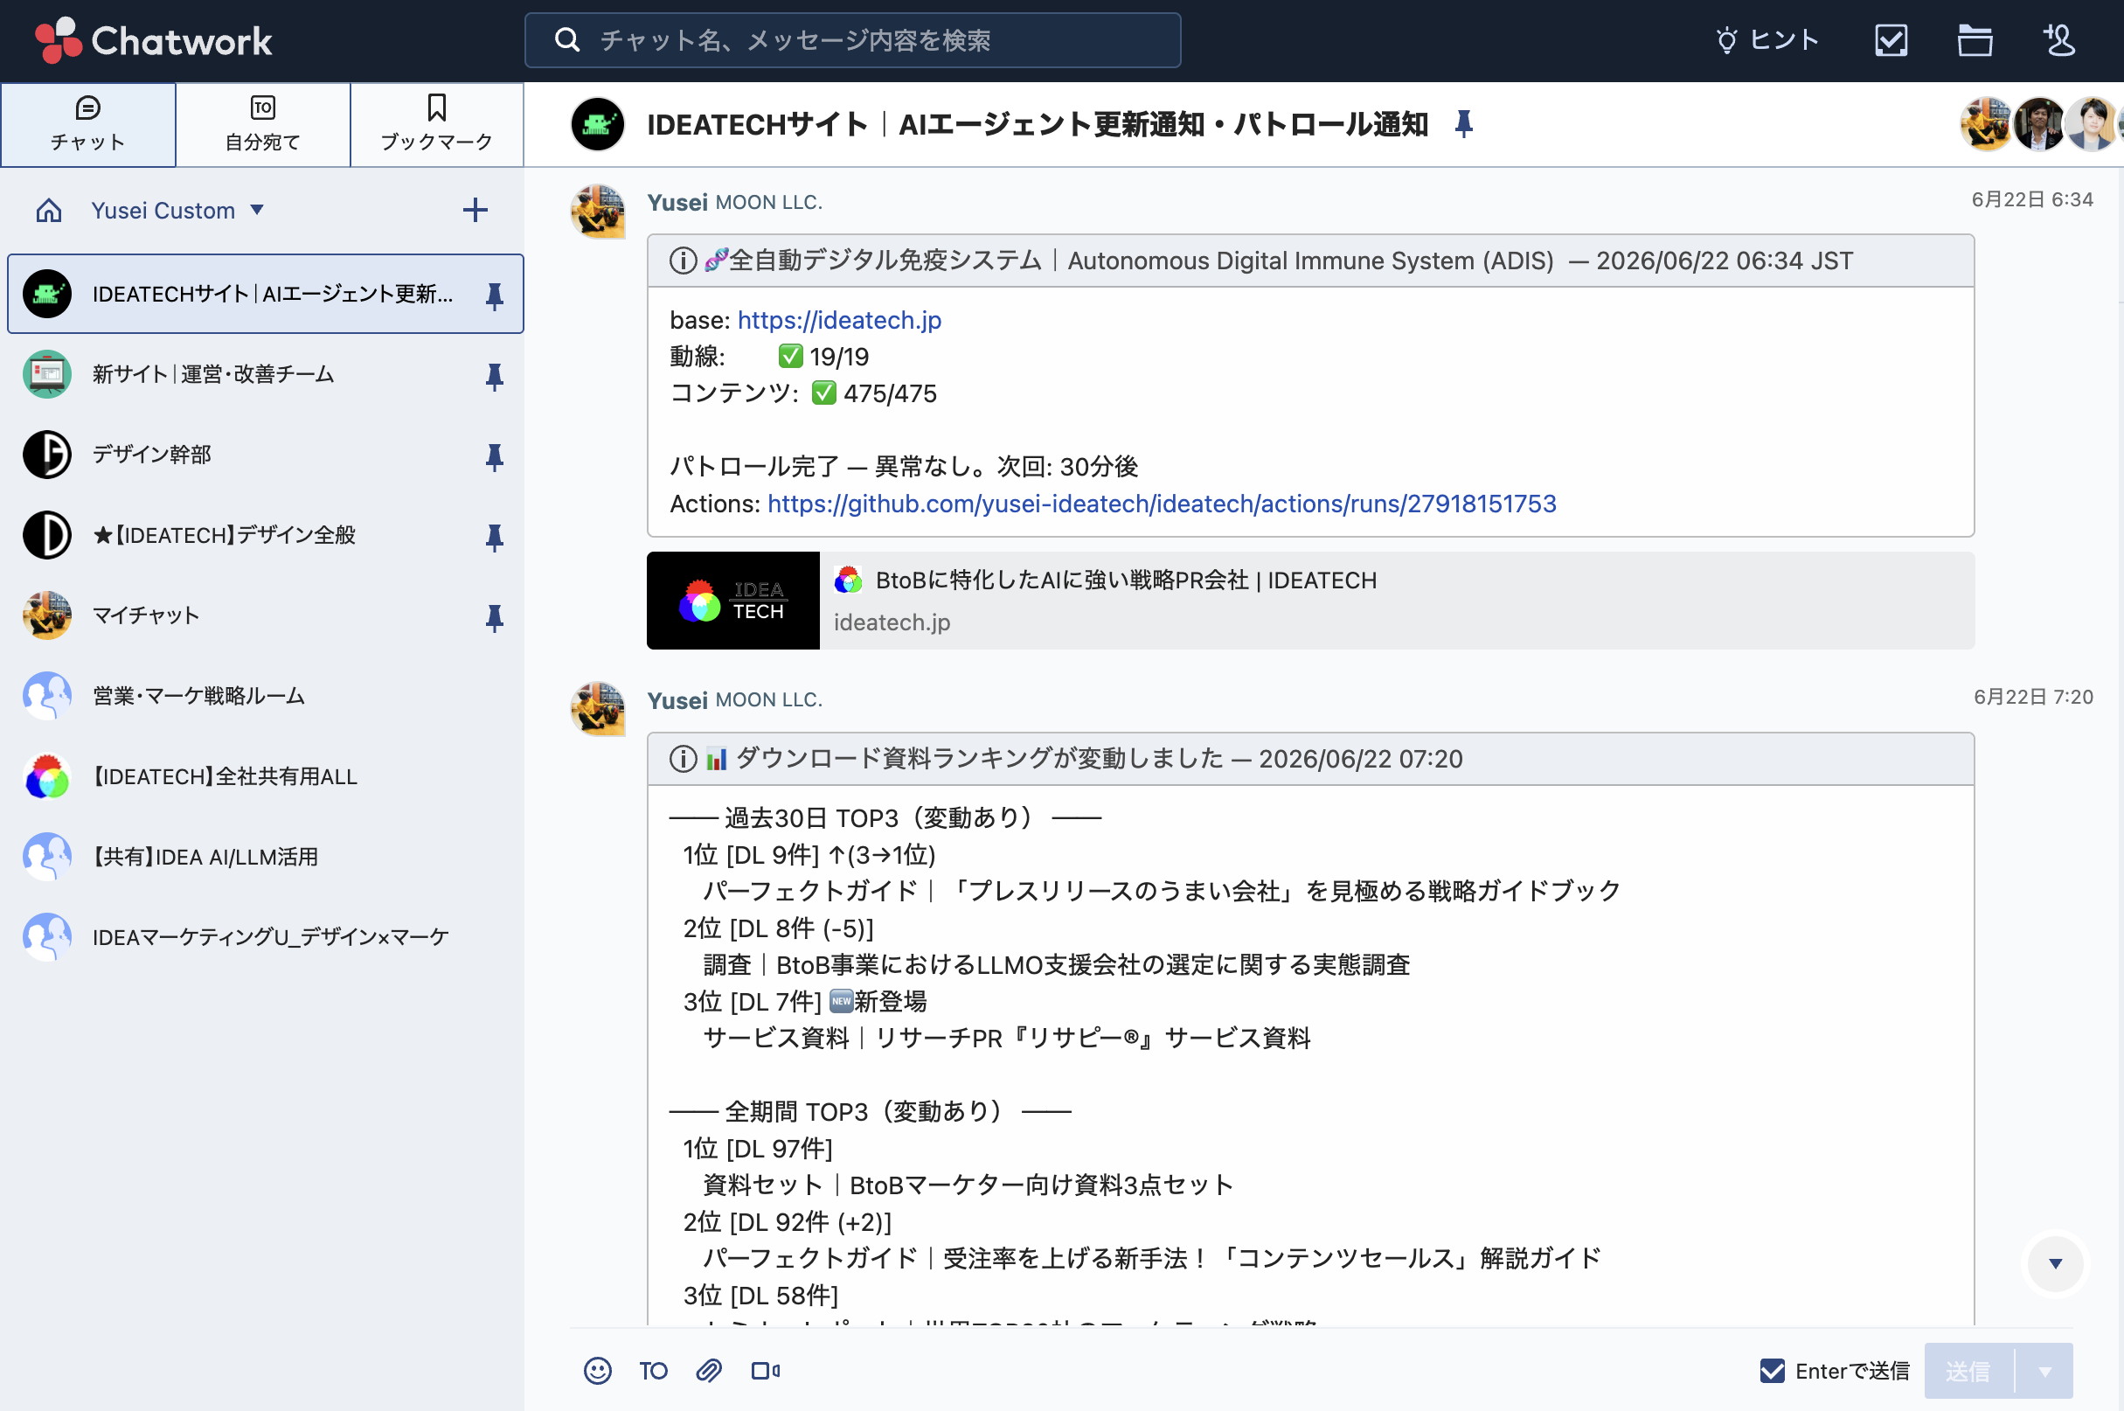
Task: Click the third member avatar in header
Action: (2091, 124)
